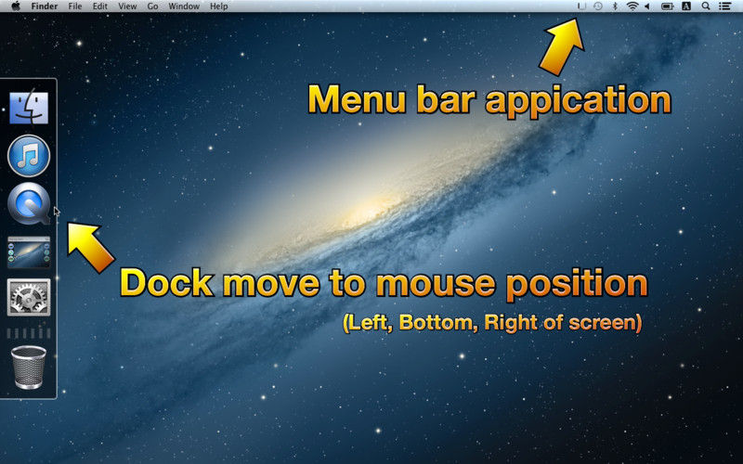Image resolution: width=743 pixels, height=464 pixels.
Task: Click the desktop screenshot thumbnail in Dock
Action: point(28,251)
